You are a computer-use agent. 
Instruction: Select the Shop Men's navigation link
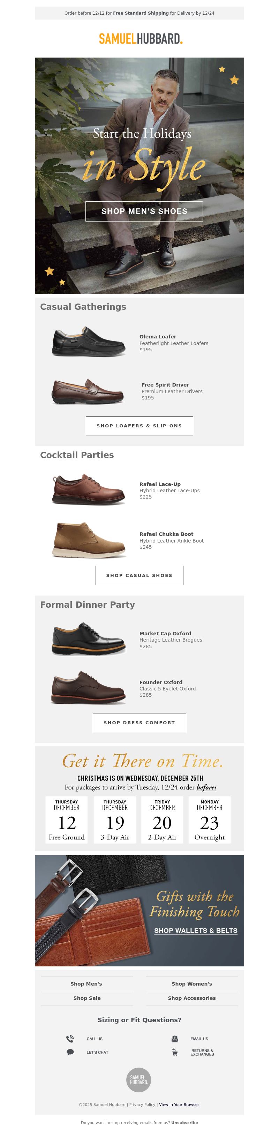86,984
